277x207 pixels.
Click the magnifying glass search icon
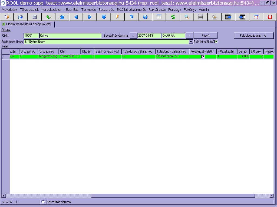pos(187,17)
